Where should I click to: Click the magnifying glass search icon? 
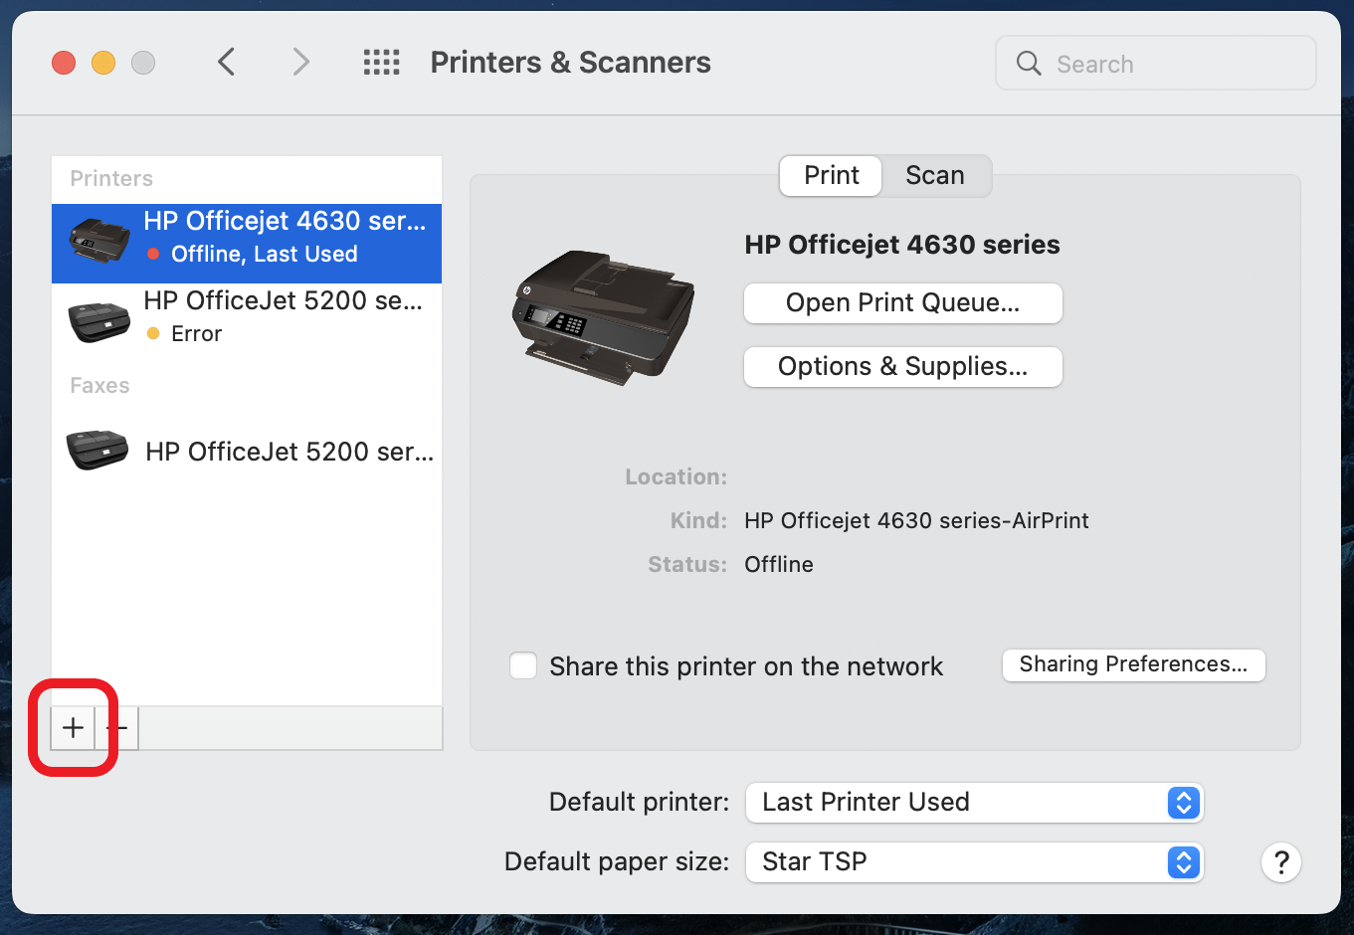pos(1029,64)
